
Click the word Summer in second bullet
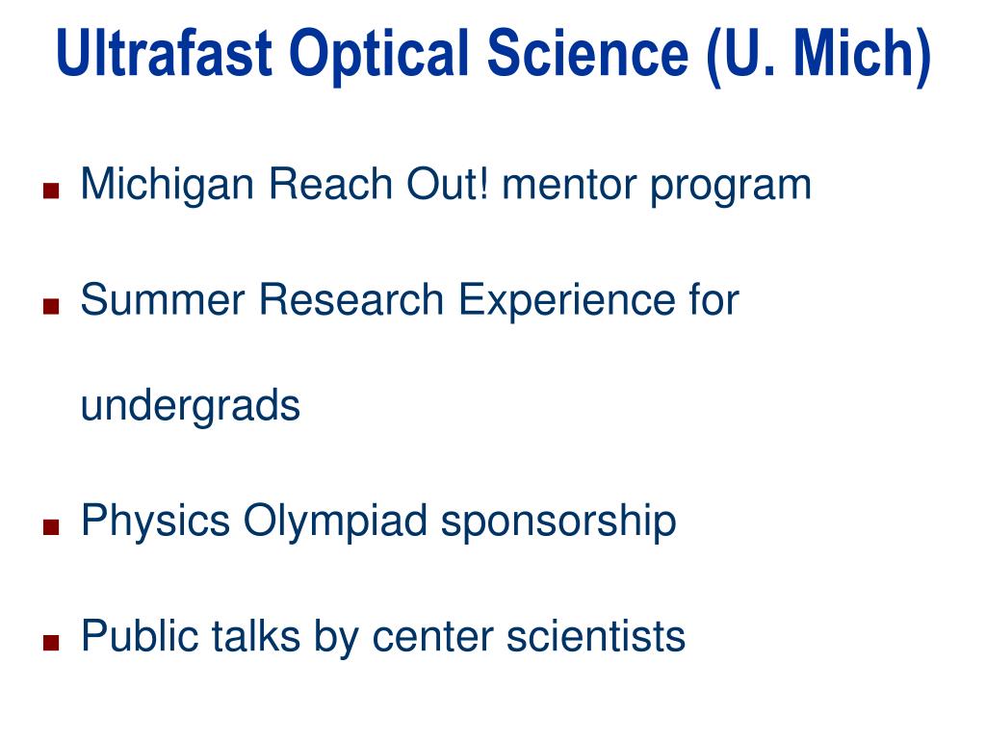[162, 300]
